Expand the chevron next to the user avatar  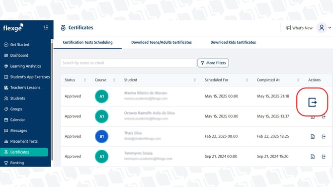point(330,28)
